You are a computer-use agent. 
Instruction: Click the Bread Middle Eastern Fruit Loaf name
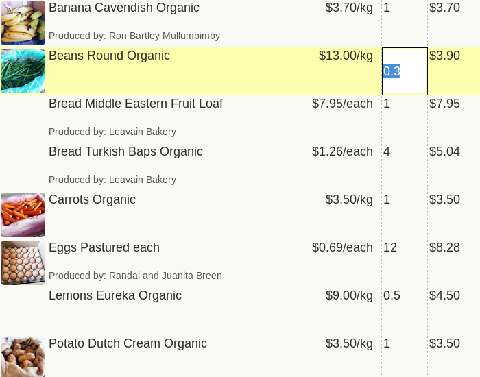pyautogui.click(x=136, y=104)
